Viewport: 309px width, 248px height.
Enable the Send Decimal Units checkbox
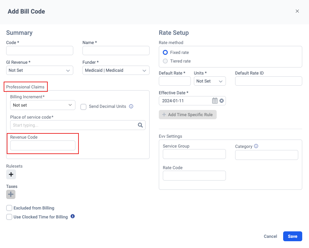click(x=83, y=107)
